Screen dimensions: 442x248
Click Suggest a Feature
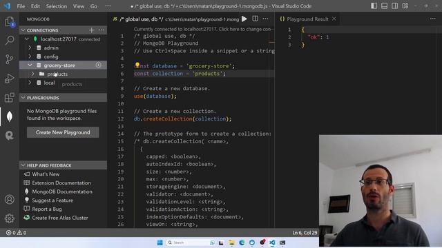tap(52, 200)
